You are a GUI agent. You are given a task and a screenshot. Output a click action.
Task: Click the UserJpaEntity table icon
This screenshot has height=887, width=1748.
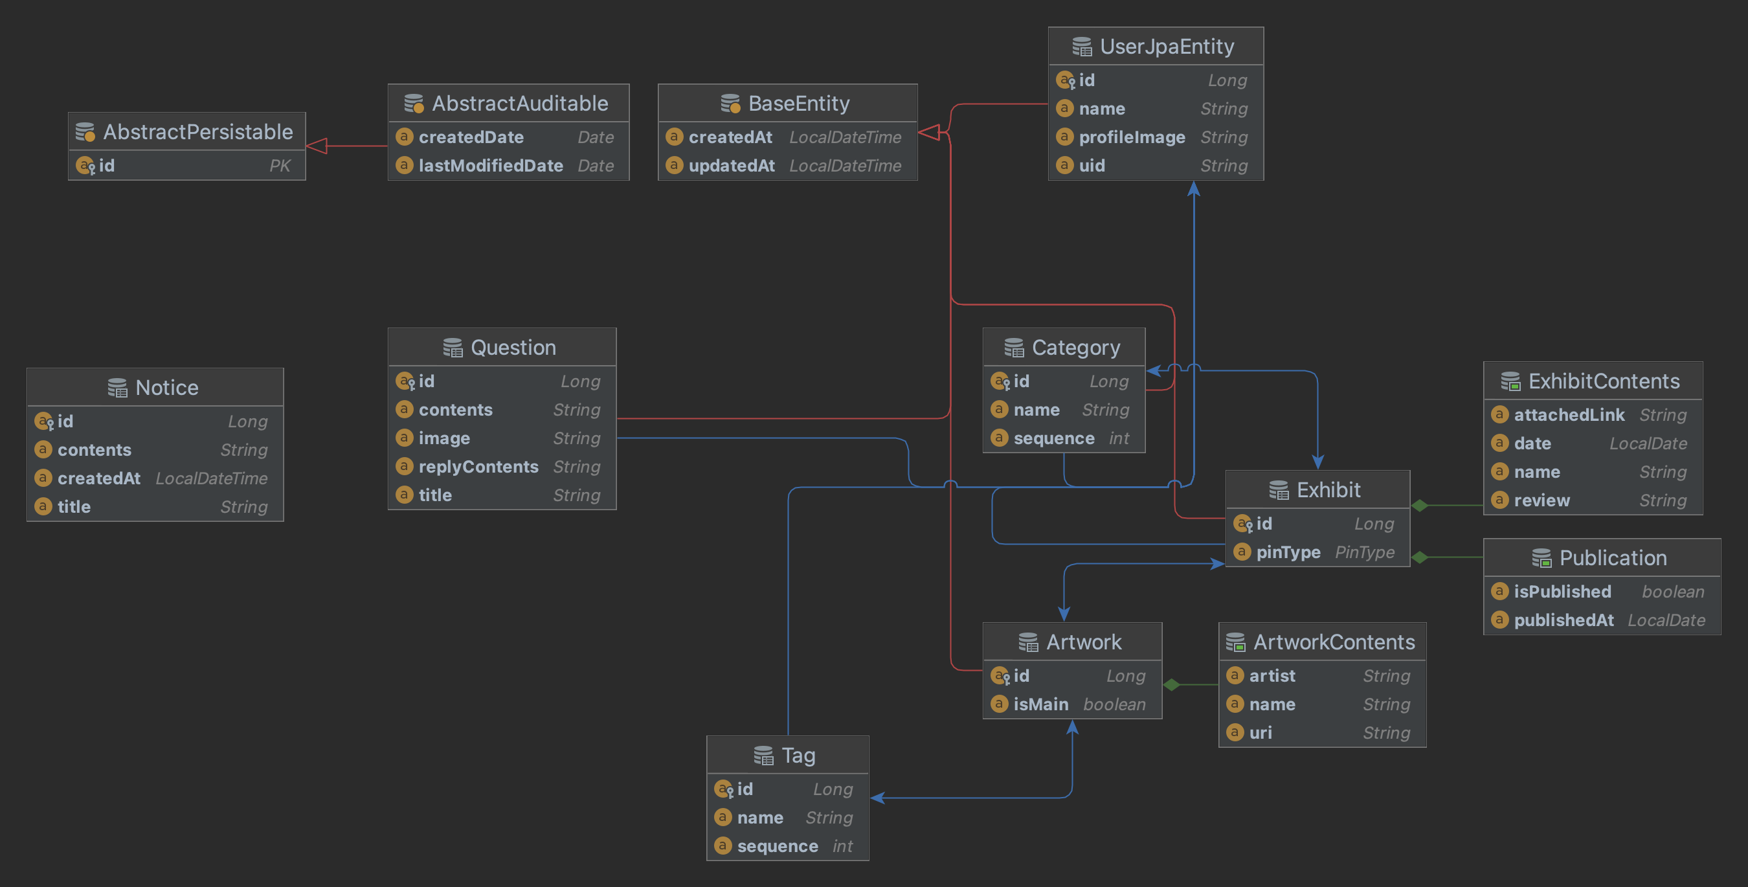click(1082, 46)
